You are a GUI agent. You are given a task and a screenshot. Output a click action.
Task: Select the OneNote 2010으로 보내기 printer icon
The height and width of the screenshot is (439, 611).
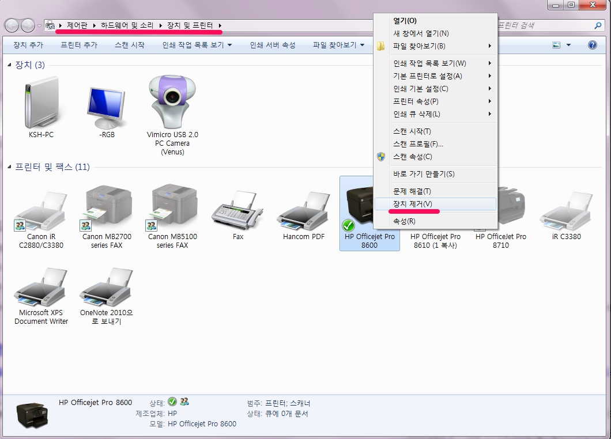(x=107, y=287)
